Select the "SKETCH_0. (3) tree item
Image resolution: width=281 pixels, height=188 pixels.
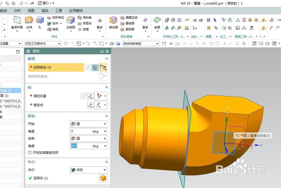tap(10, 107)
